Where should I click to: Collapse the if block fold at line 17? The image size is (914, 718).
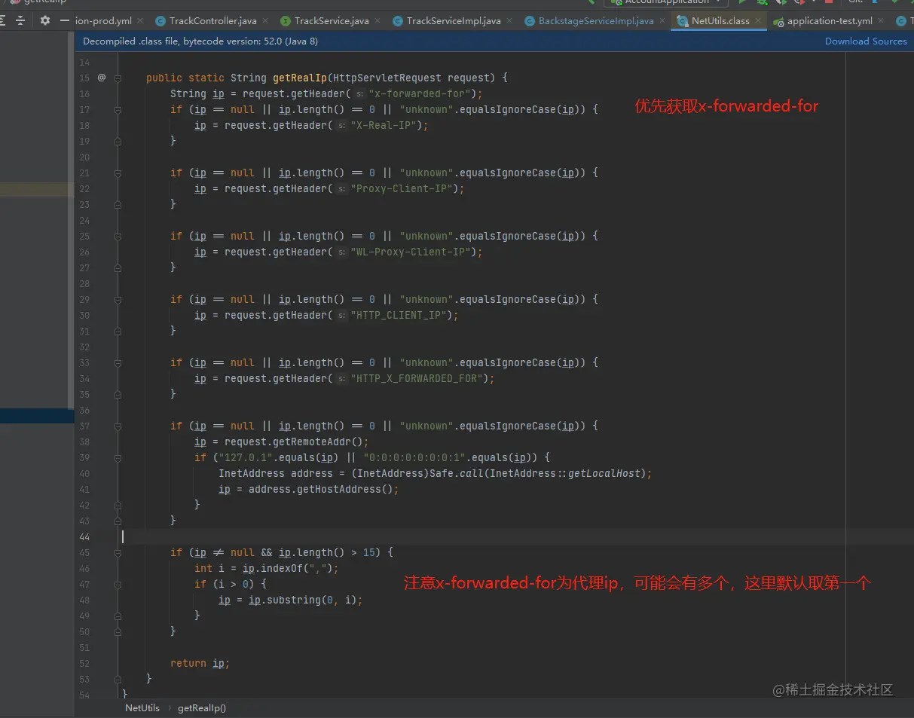pyautogui.click(x=118, y=109)
